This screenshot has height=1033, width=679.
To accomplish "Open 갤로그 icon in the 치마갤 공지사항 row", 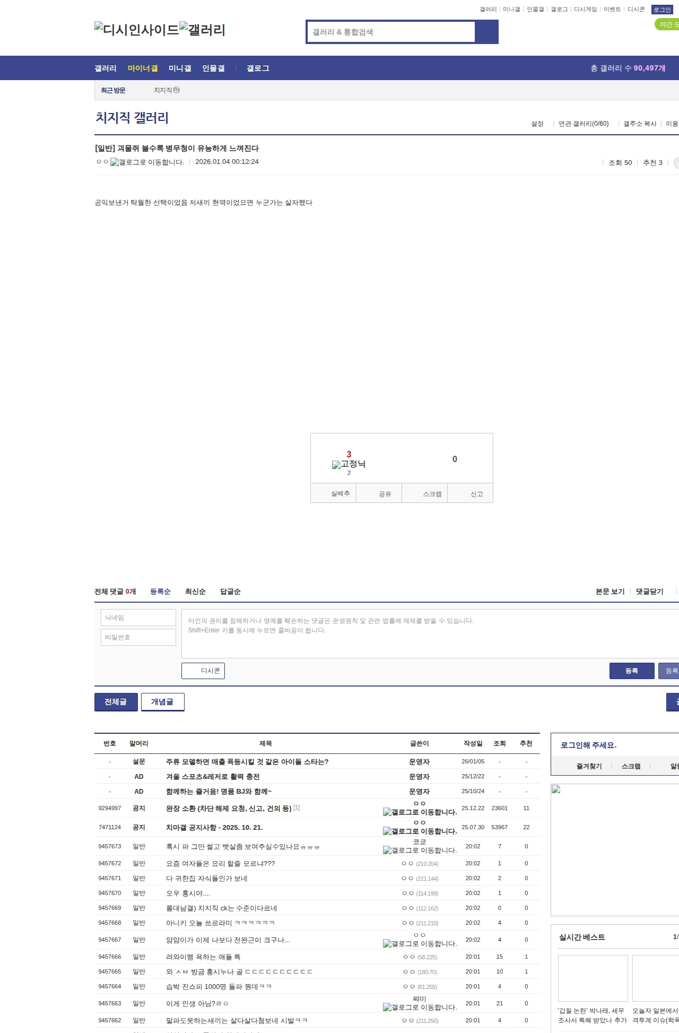I will coord(420,831).
